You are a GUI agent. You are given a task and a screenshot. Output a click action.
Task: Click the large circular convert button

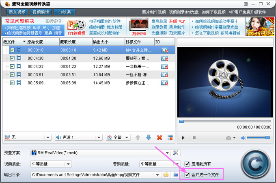click(256, 163)
